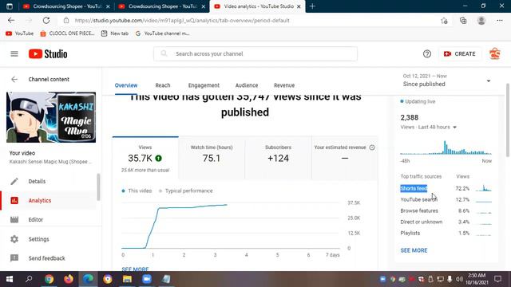Open Chrome from the taskbar

(x=50, y=279)
